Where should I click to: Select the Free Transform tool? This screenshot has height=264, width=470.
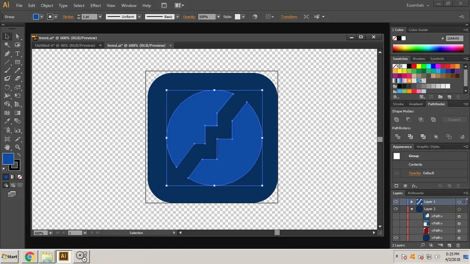[17, 96]
